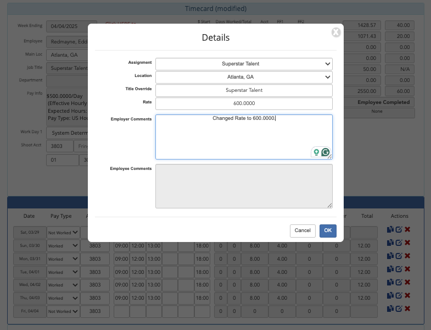
Task: Delete the Sat, 03/29 row
Action: point(407,229)
